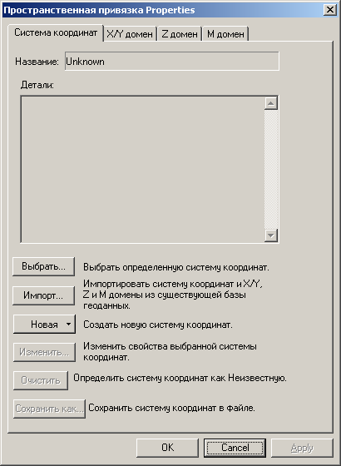Click the Выбрать... button

[43, 266]
